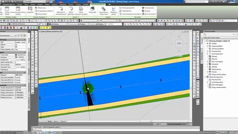Open Edytor kryteriów projektu tool
238x134 pixels.
[x=81, y=11]
